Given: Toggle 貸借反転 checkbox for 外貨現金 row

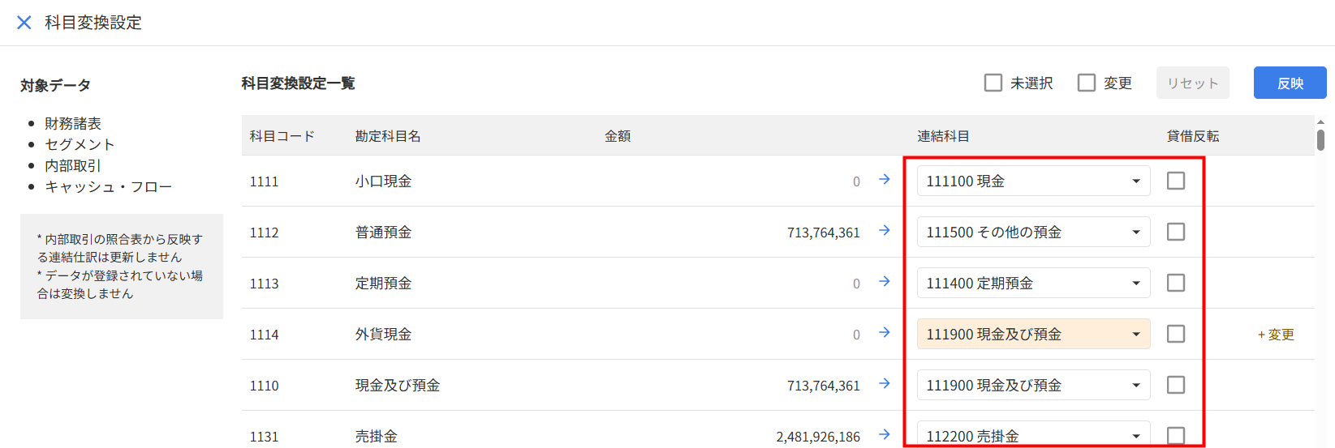Looking at the screenshot, I should 1176,334.
